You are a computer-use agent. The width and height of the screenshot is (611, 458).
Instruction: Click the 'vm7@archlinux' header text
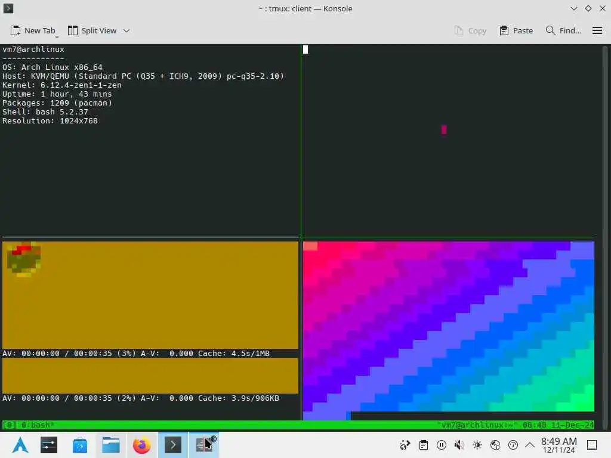33,49
